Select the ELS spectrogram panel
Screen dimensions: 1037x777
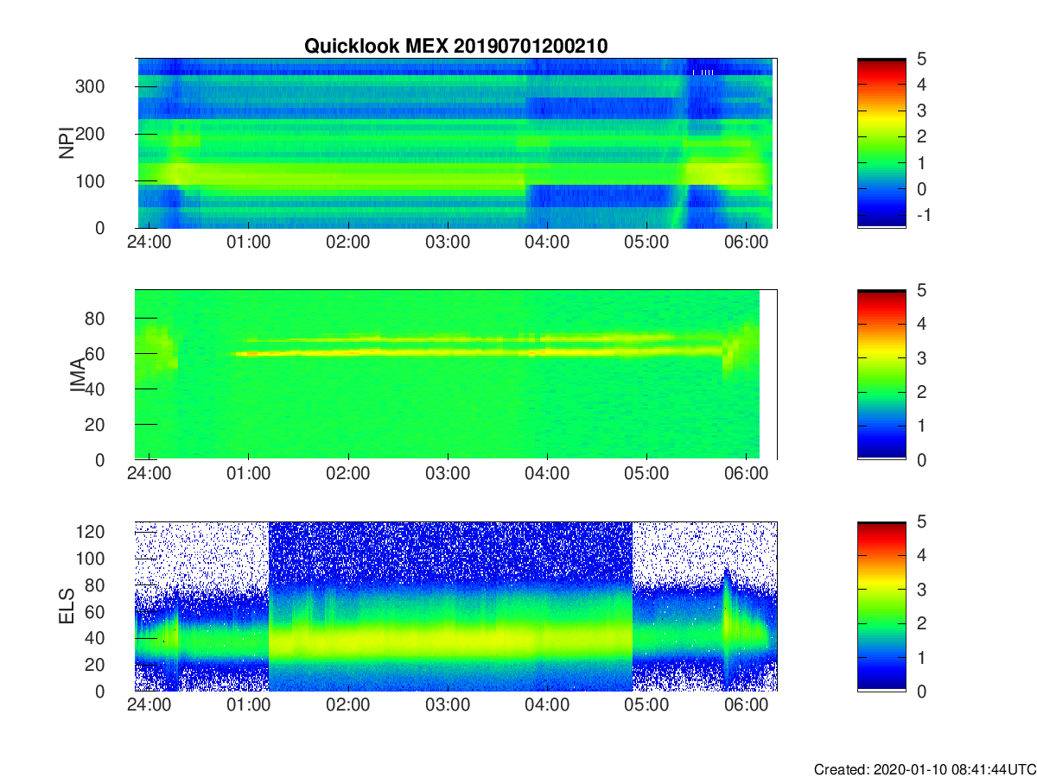coord(455,606)
